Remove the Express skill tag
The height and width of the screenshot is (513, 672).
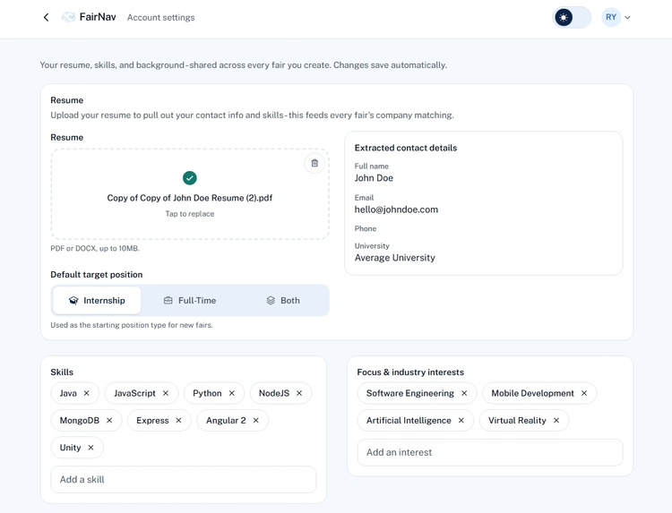click(178, 421)
